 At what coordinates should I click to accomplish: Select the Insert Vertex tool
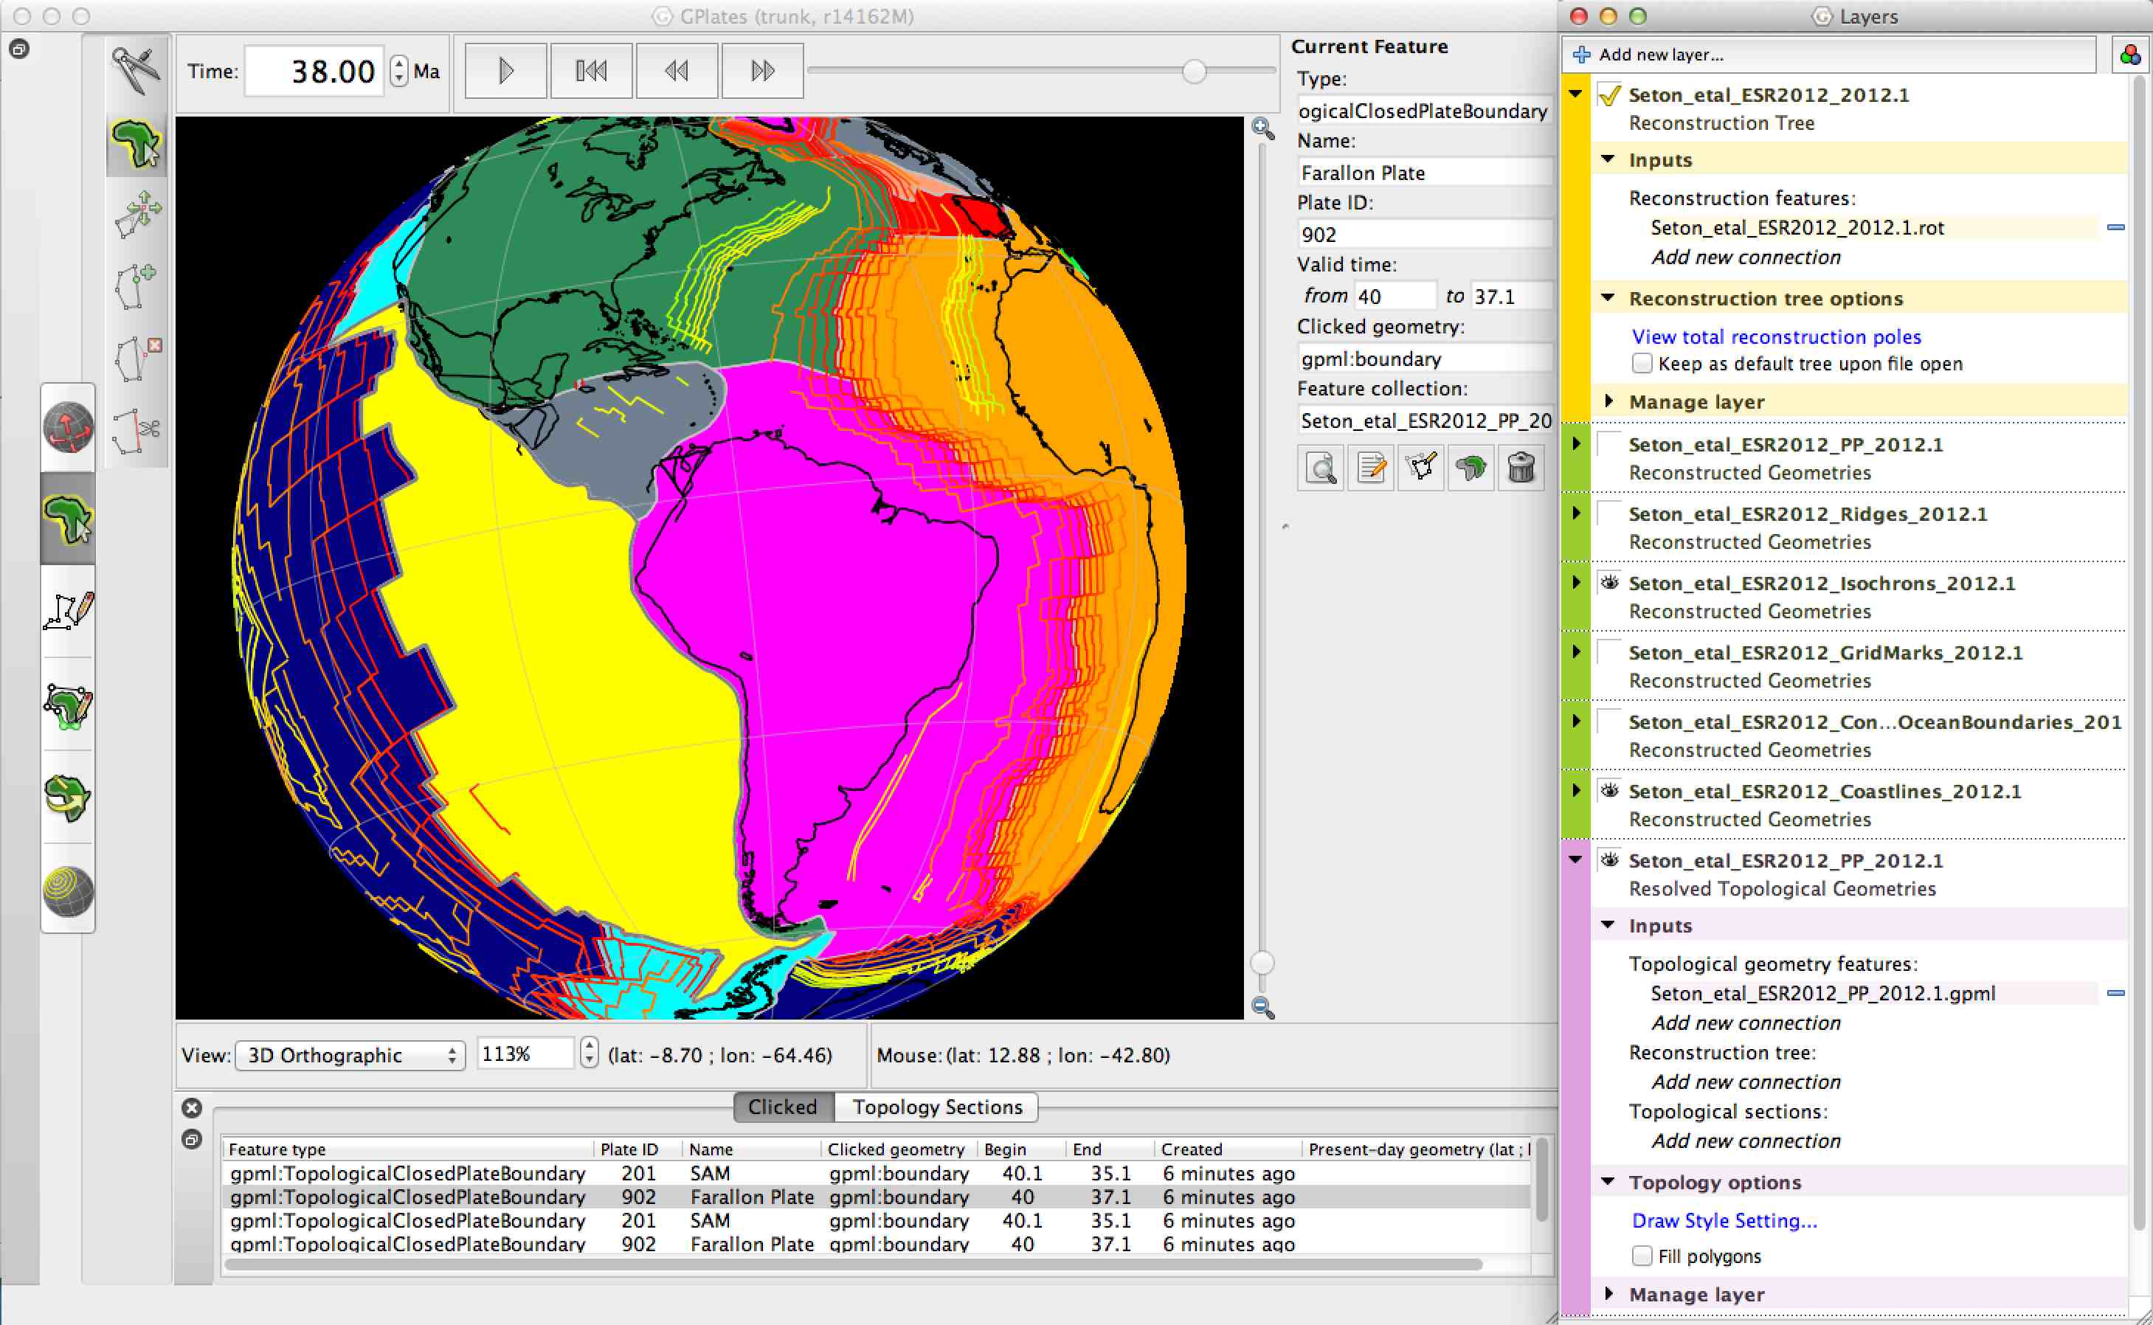136,286
